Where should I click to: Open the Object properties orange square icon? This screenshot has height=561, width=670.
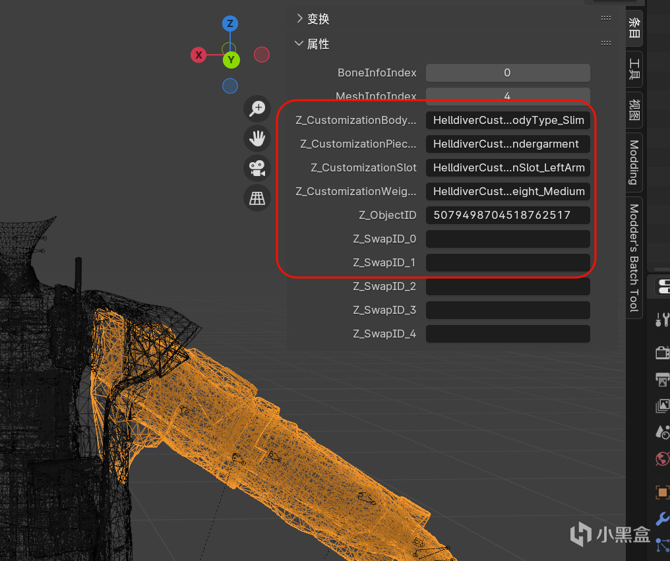(x=662, y=492)
